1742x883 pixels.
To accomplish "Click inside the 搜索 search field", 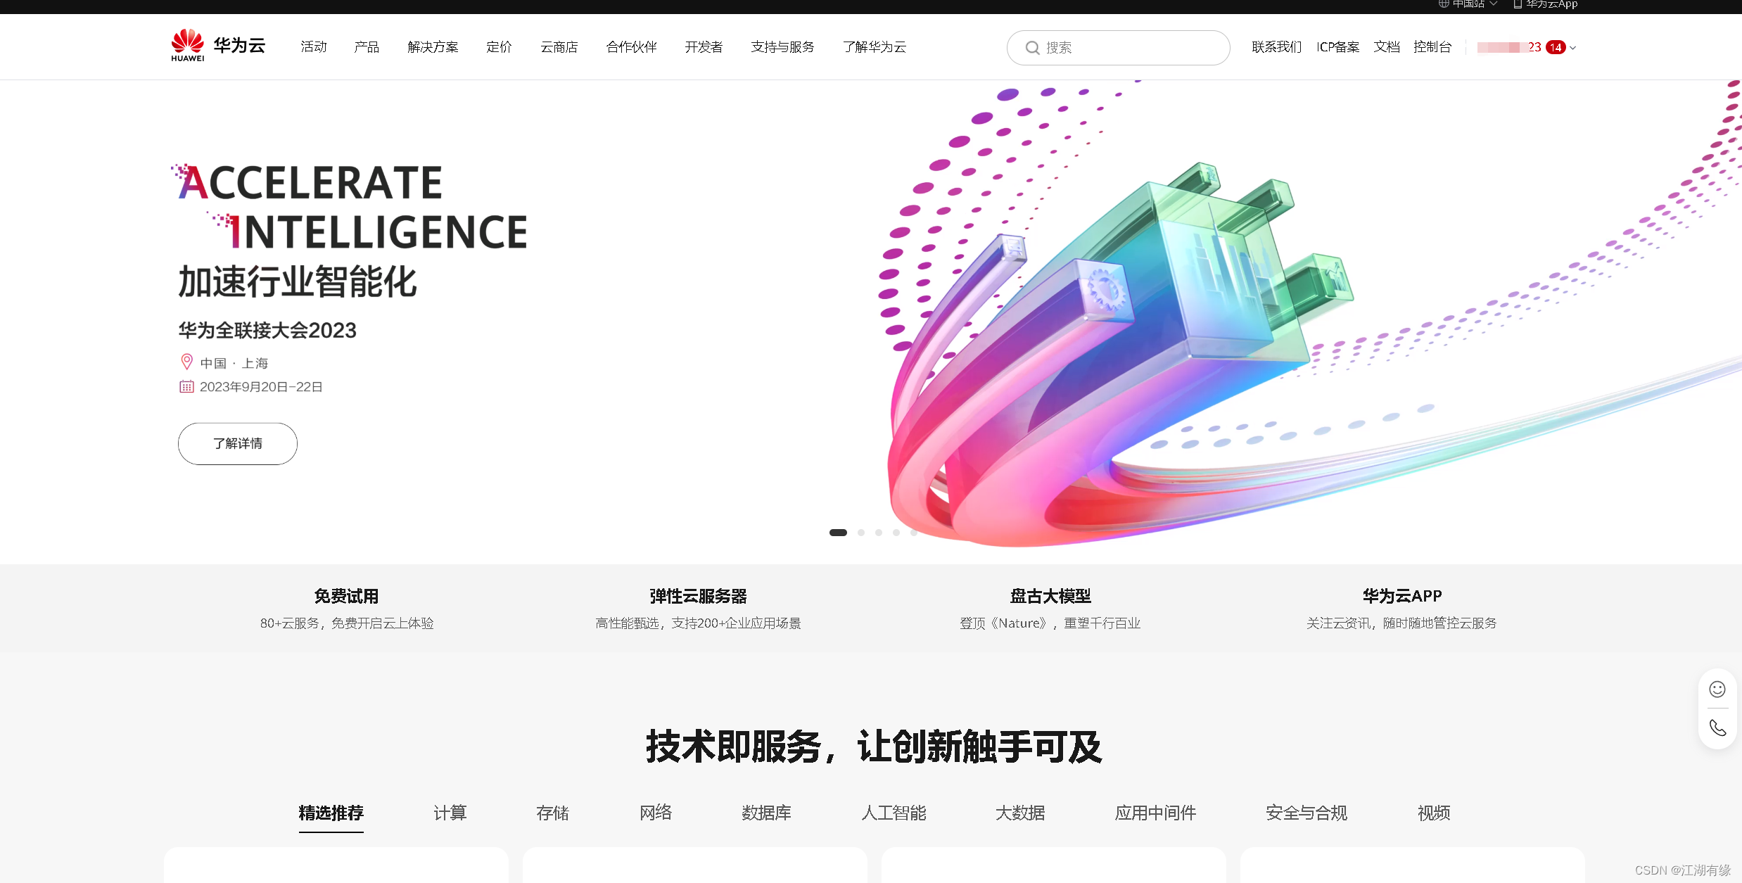I will pyautogui.click(x=1119, y=47).
